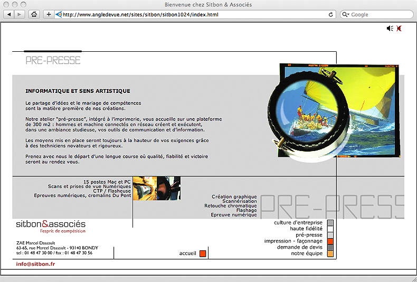Click the l'esprit de compétition tagline

[x=63, y=231]
